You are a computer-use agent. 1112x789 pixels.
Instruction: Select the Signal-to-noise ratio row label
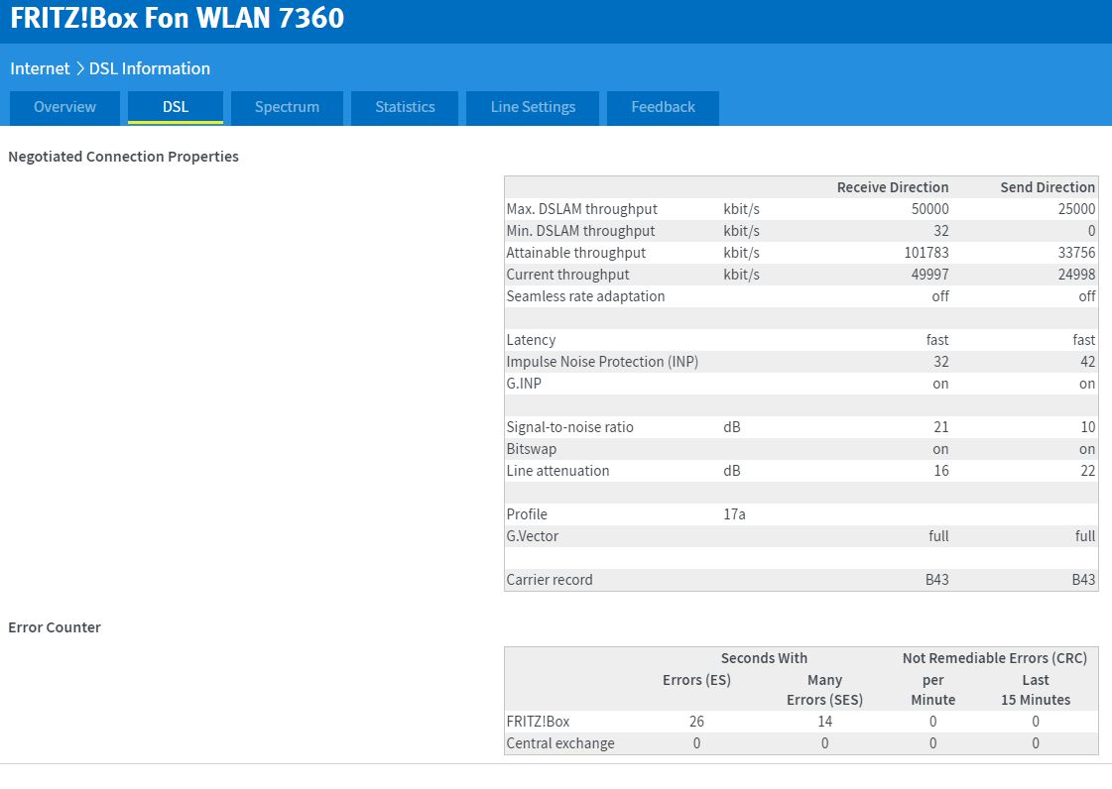569,427
